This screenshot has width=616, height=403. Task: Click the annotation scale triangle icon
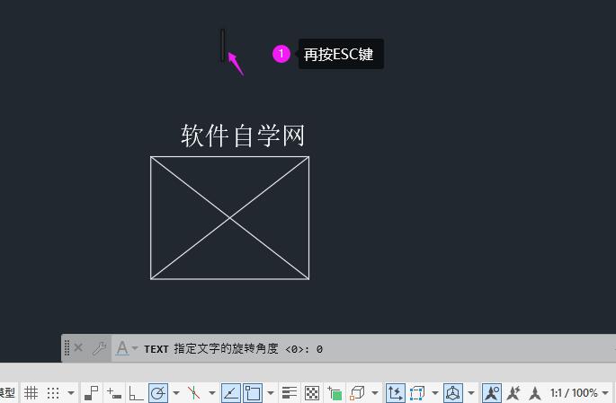pyautogui.click(x=535, y=392)
